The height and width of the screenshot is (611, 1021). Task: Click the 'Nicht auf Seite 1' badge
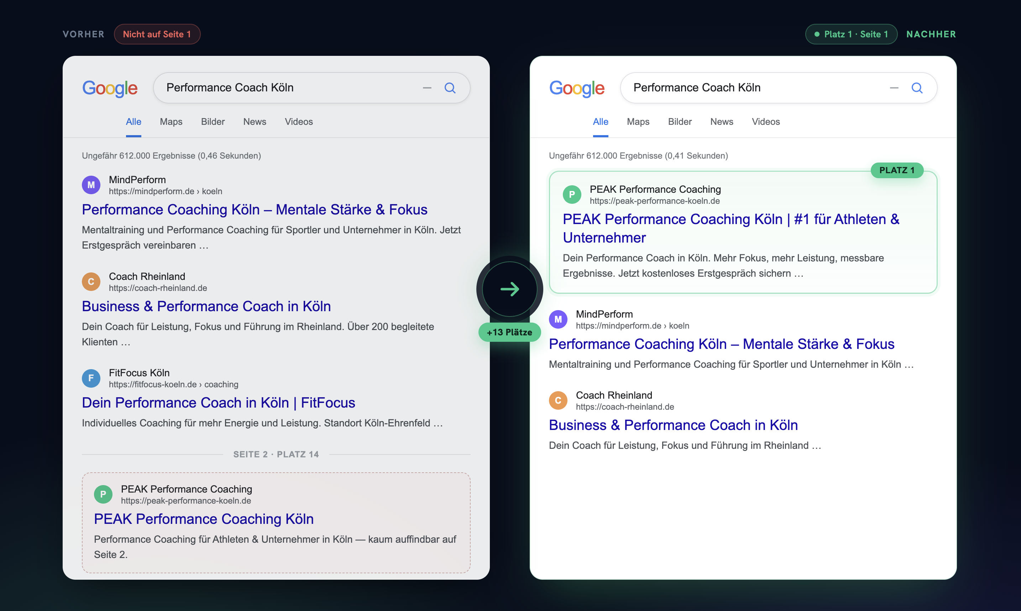click(157, 34)
